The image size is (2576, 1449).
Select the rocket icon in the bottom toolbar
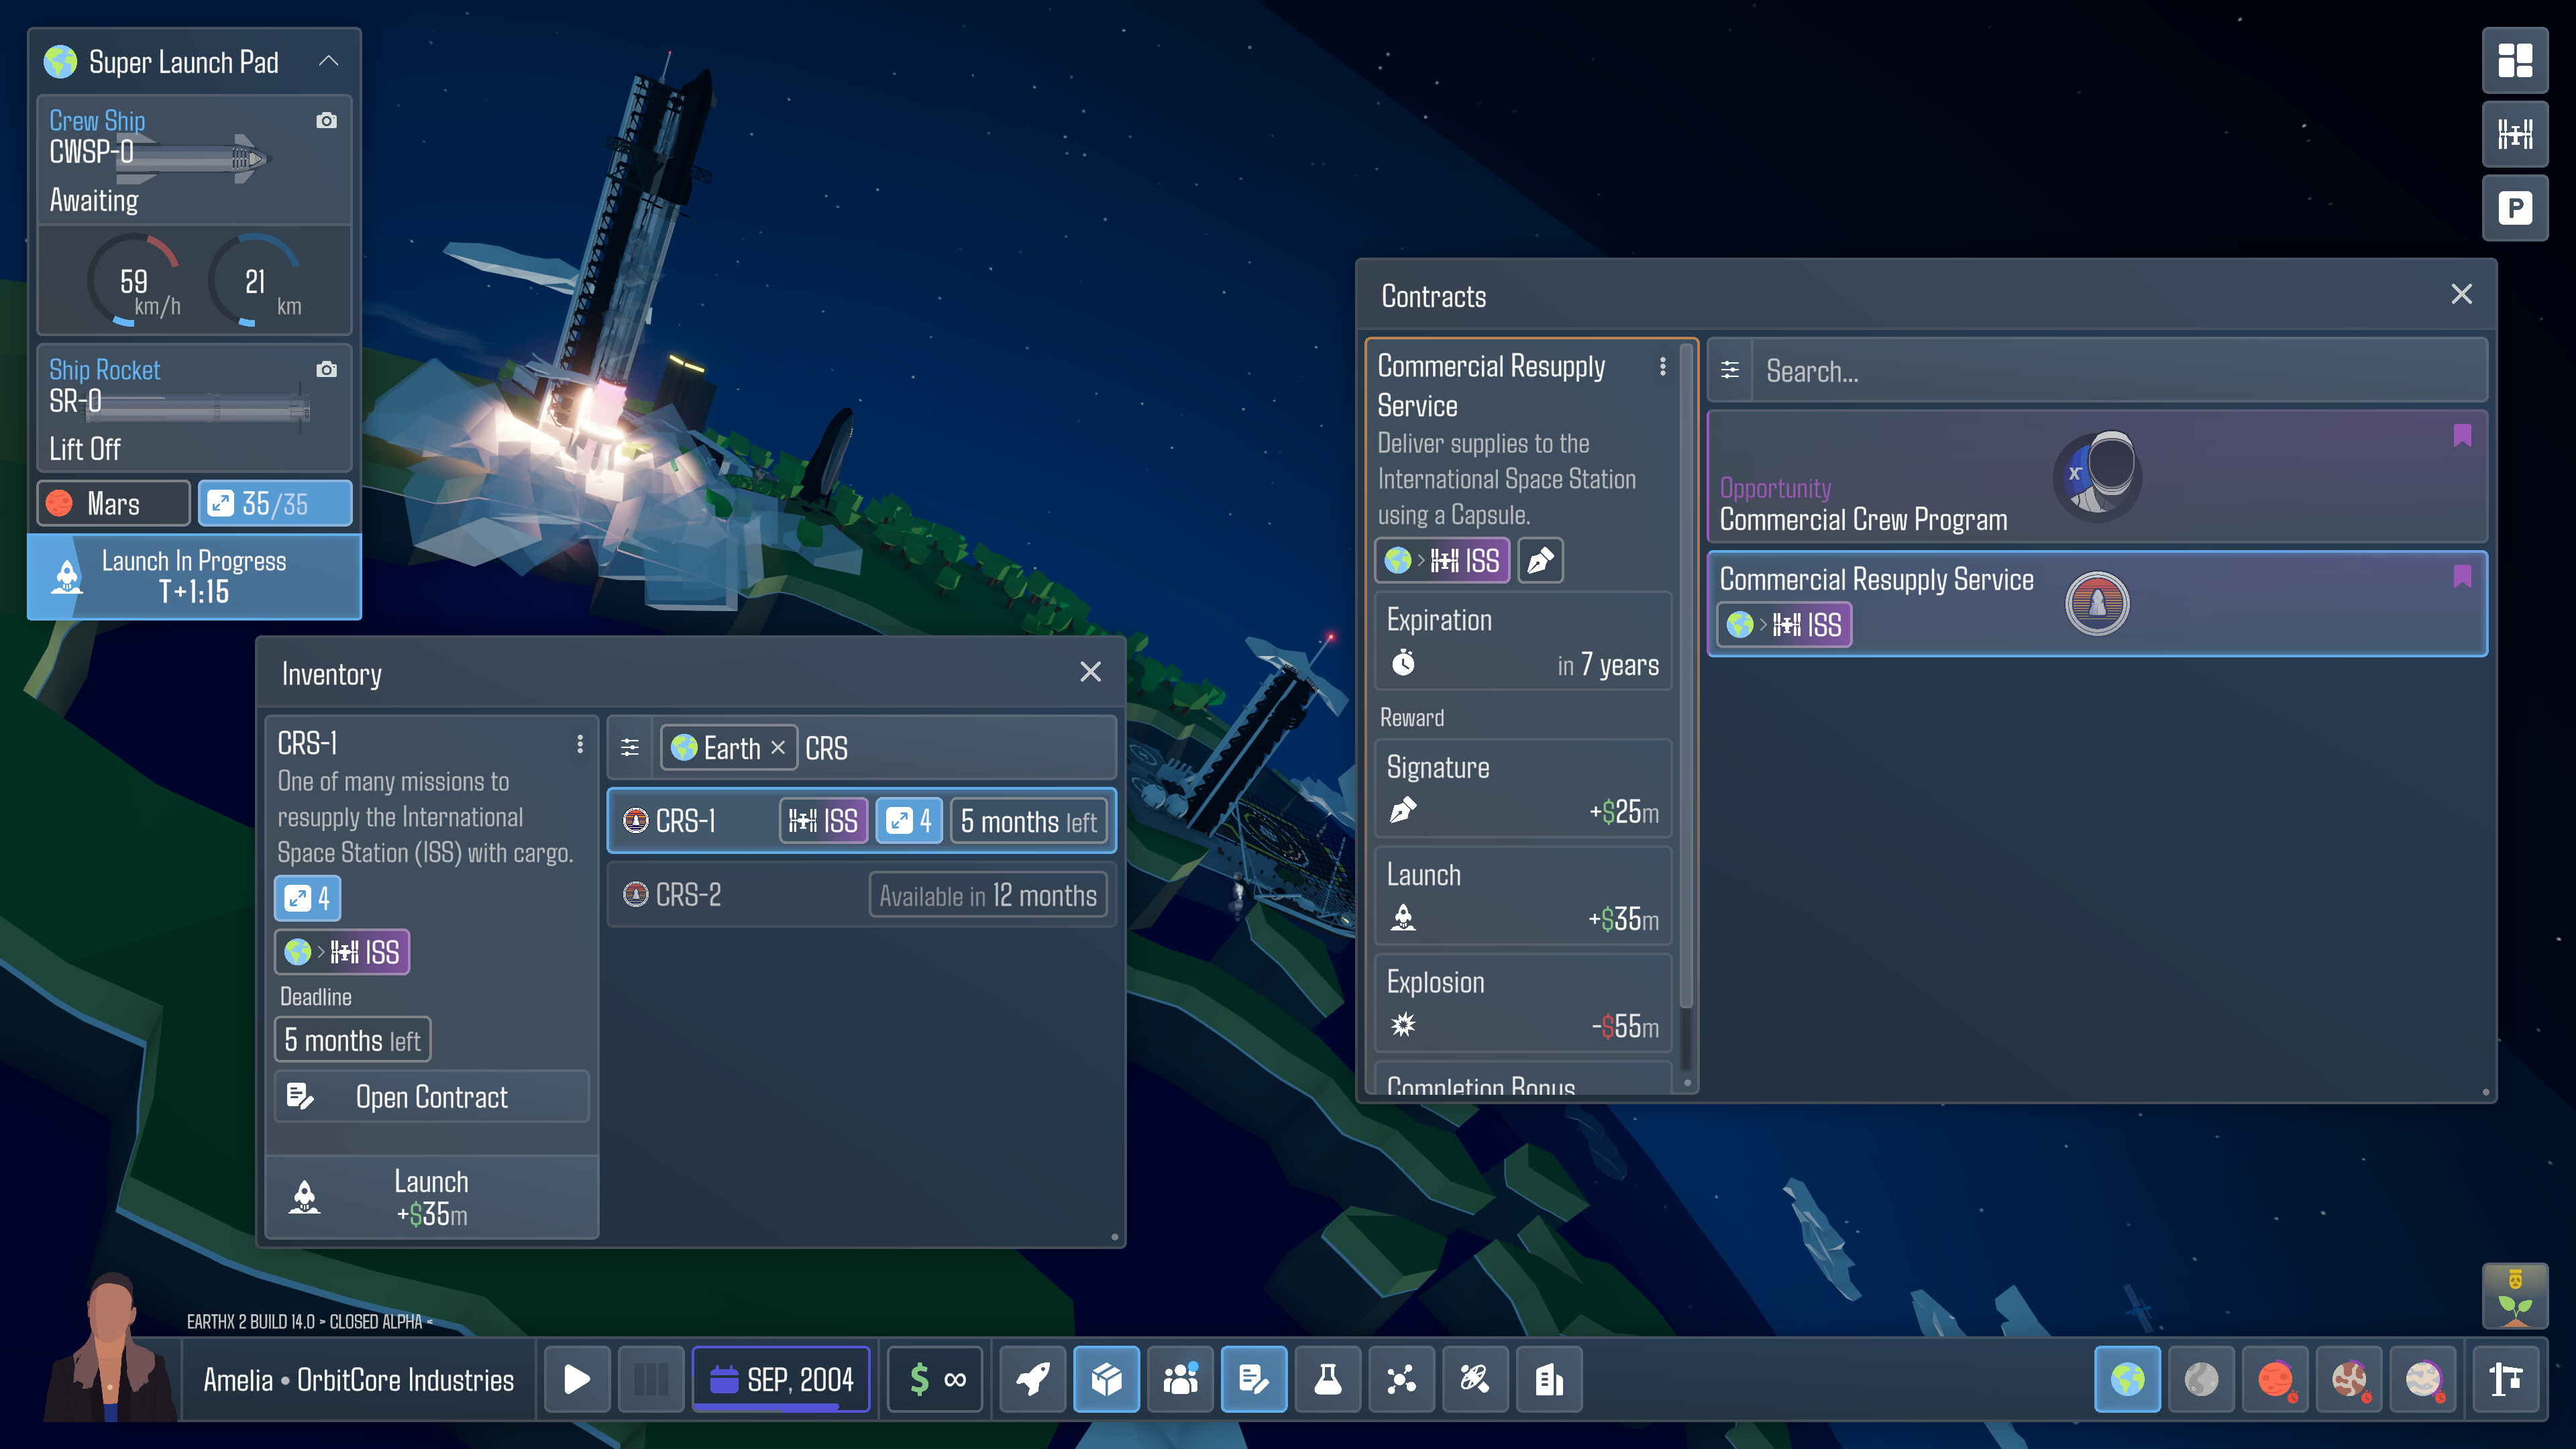click(x=1032, y=1380)
